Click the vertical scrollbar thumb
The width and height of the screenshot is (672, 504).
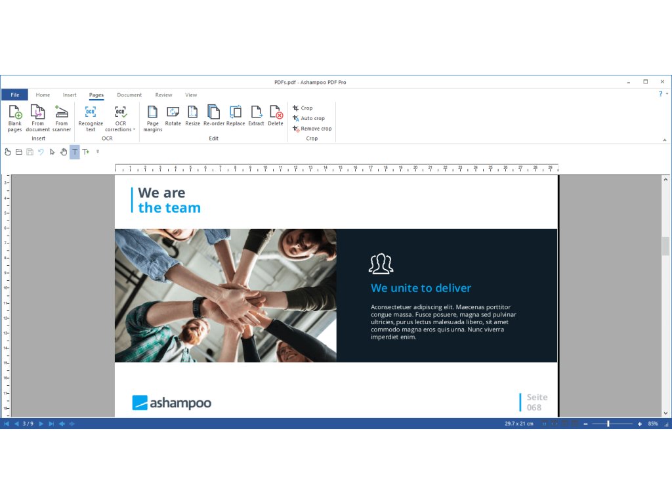pos(665,246)
